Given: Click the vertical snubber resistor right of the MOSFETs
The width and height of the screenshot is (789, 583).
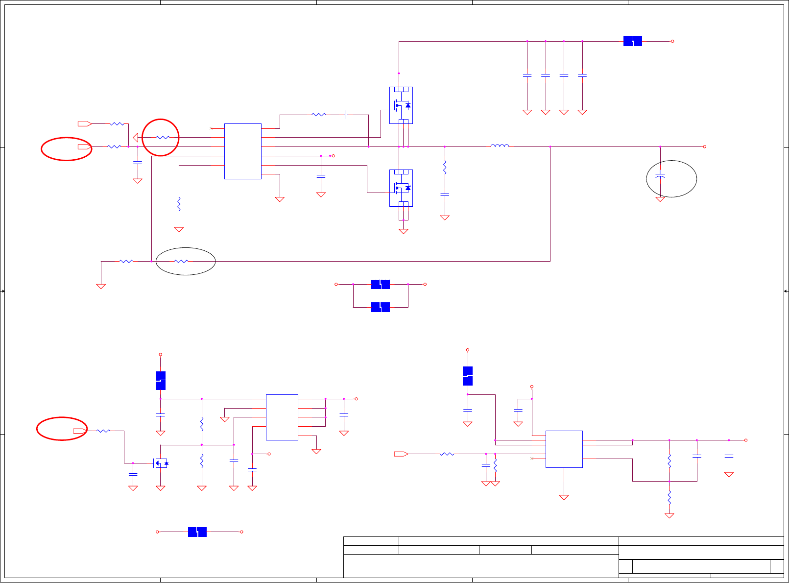Looking at the screenshot, I should tap(445, 167).
